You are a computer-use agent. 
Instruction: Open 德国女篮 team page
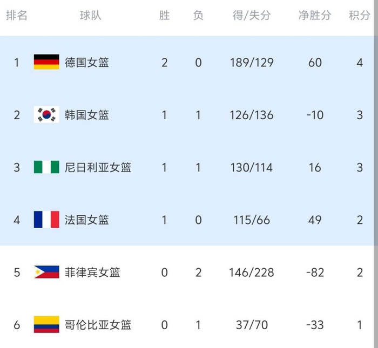pos(87,63)
